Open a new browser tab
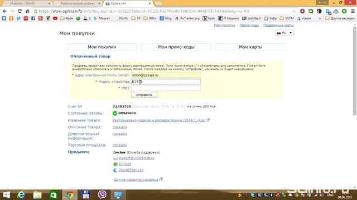Screen dimensions: 357x200 coord(158,3)
